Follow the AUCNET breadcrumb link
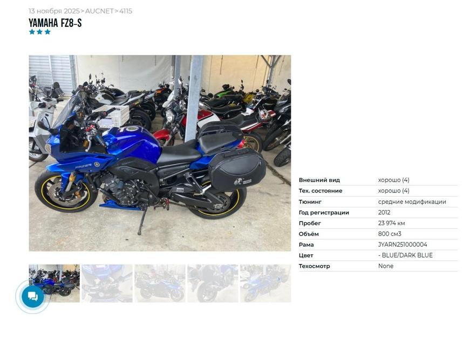This screenshot has height=348, width=464. click(x=99, y=11)
